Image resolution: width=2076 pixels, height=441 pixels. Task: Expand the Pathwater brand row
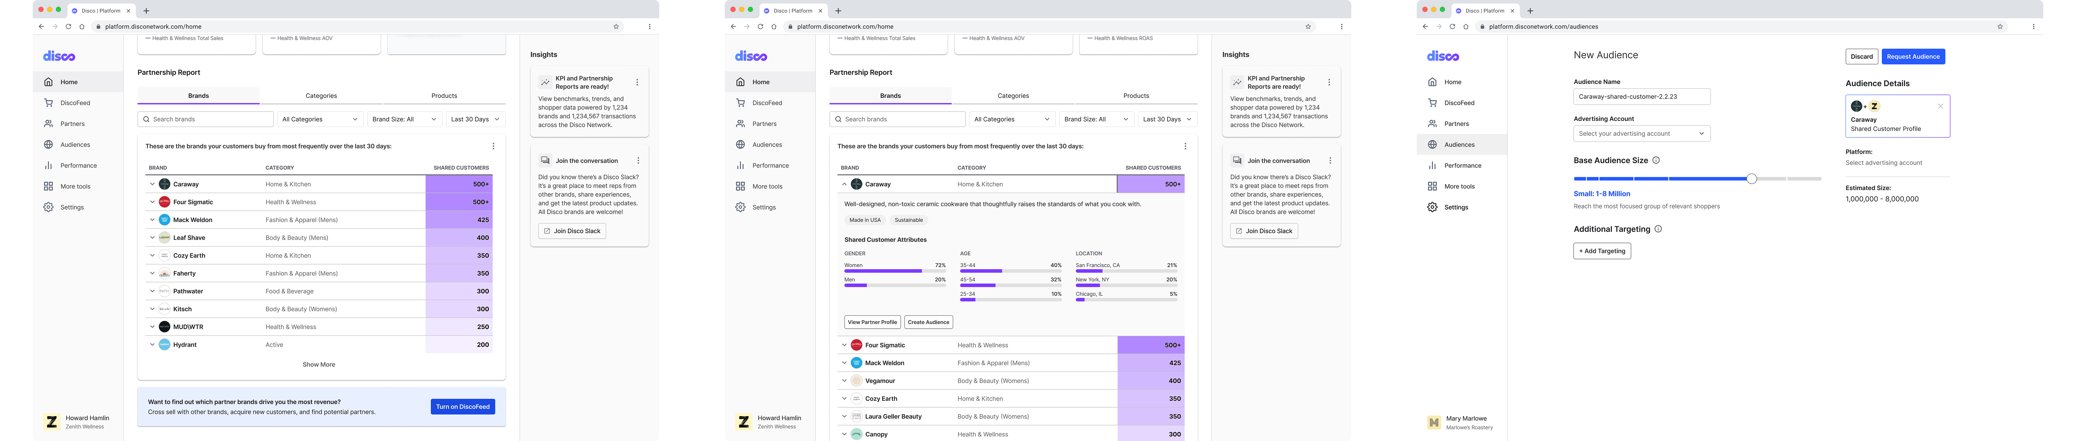tap(152, 291)
